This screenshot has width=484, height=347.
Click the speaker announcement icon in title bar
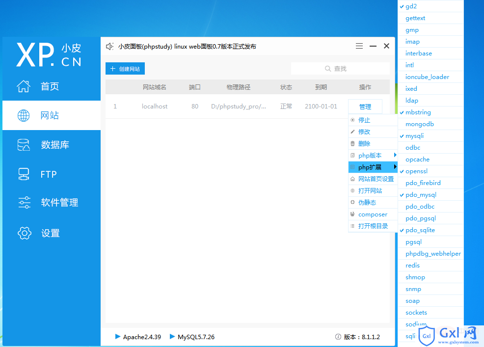point(109,46)
